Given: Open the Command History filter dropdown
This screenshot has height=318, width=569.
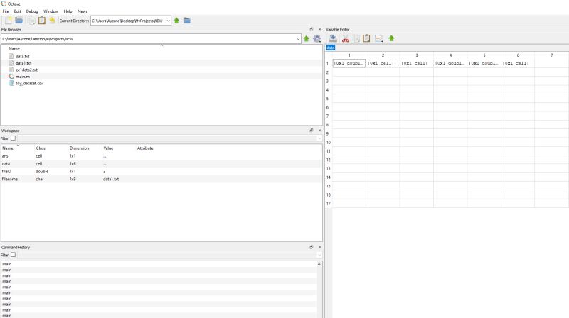Looking at the screenshot, I should (x=319, y=255).
